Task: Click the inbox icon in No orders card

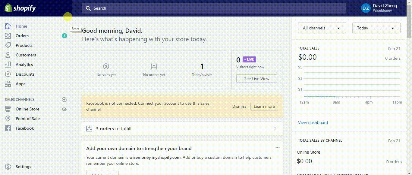Action: [154, 66]
